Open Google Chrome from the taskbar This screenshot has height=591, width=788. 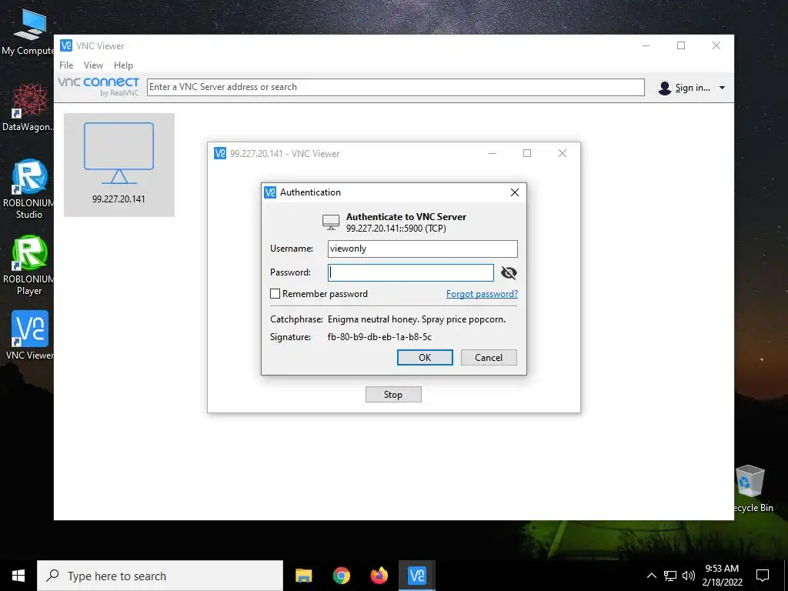(341, 576)
